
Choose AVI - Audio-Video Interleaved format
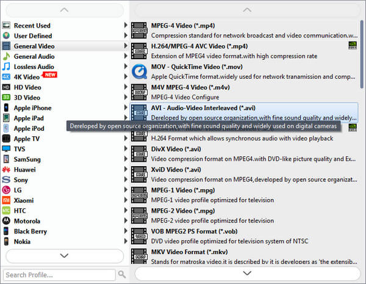(244, 112)
